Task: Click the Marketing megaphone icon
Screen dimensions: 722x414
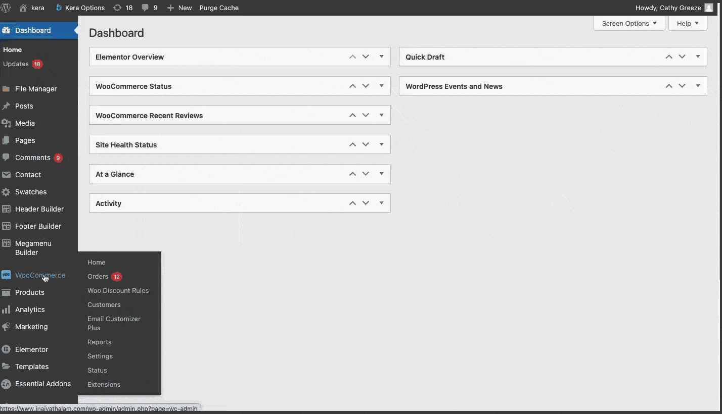Action: point(6,327)
